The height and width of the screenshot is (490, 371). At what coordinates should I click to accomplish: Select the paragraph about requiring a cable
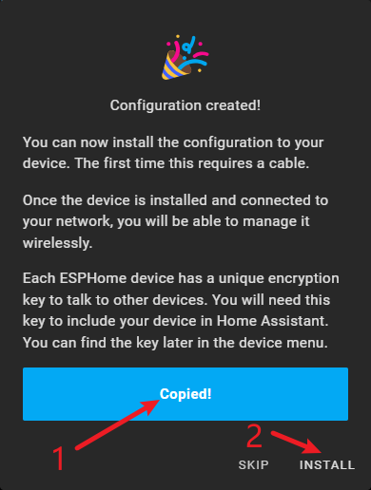click(173, 153)
